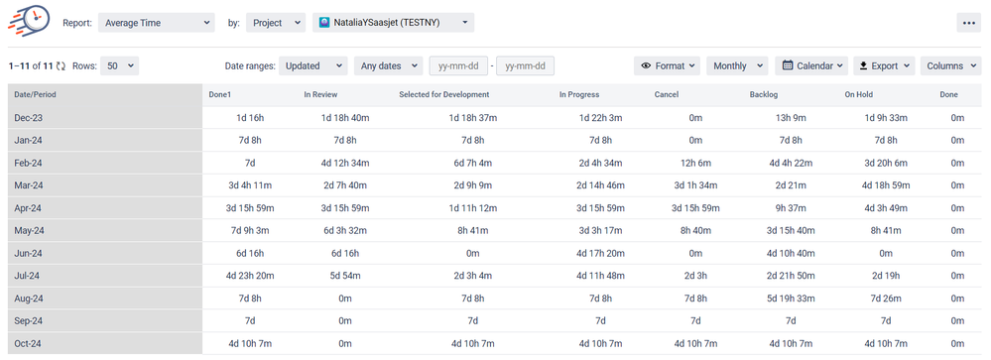Click Mar-24 Done1 value 3d 4h 11m
Image resolution: width=991 pixels, height=360 pixels.
click(250, 185)
